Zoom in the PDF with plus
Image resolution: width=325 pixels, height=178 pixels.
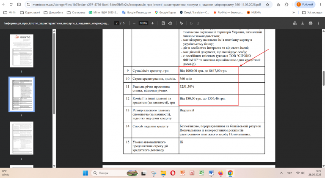pos(152,23)
